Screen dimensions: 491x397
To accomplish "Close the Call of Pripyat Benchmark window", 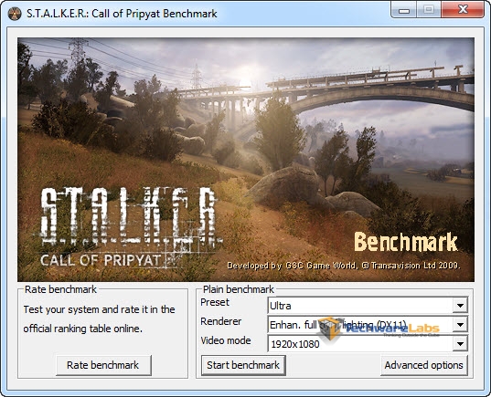I will [463, 10].
